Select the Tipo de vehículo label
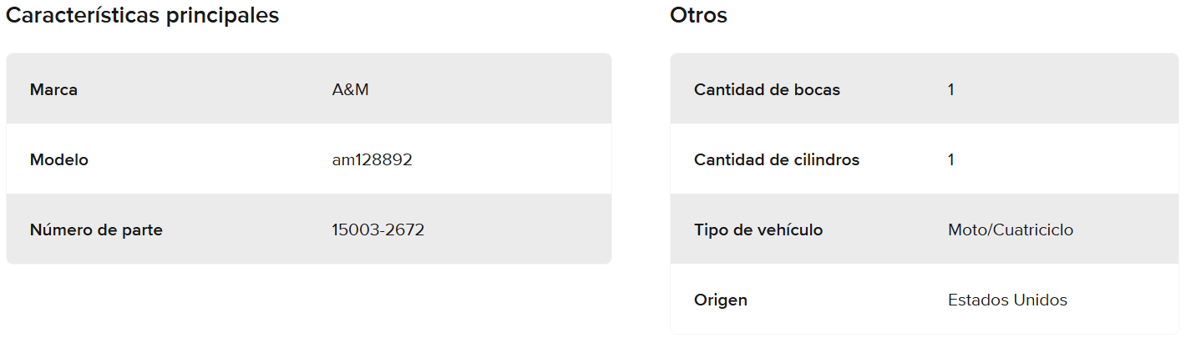1186x338 pixels. click(758, 230)
